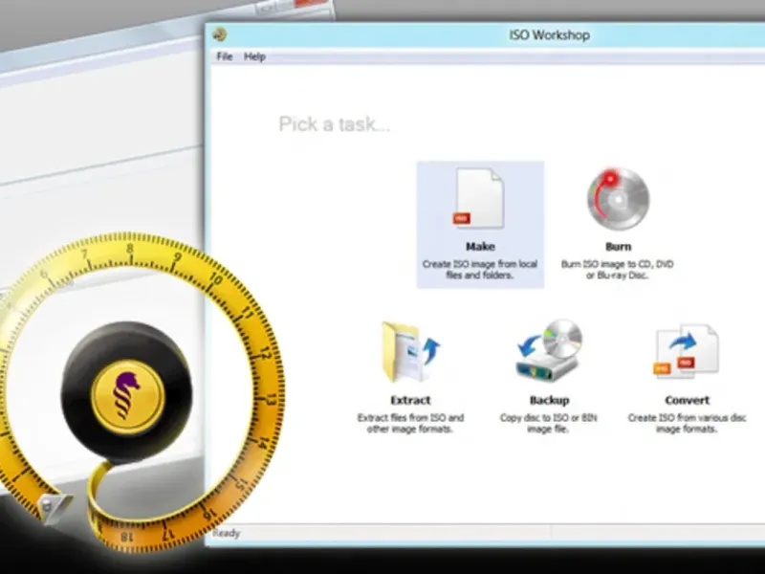This screenshot has height=574, width=765.
Task: Click the "Pick a task..." heading
Action: coord(334,124)
